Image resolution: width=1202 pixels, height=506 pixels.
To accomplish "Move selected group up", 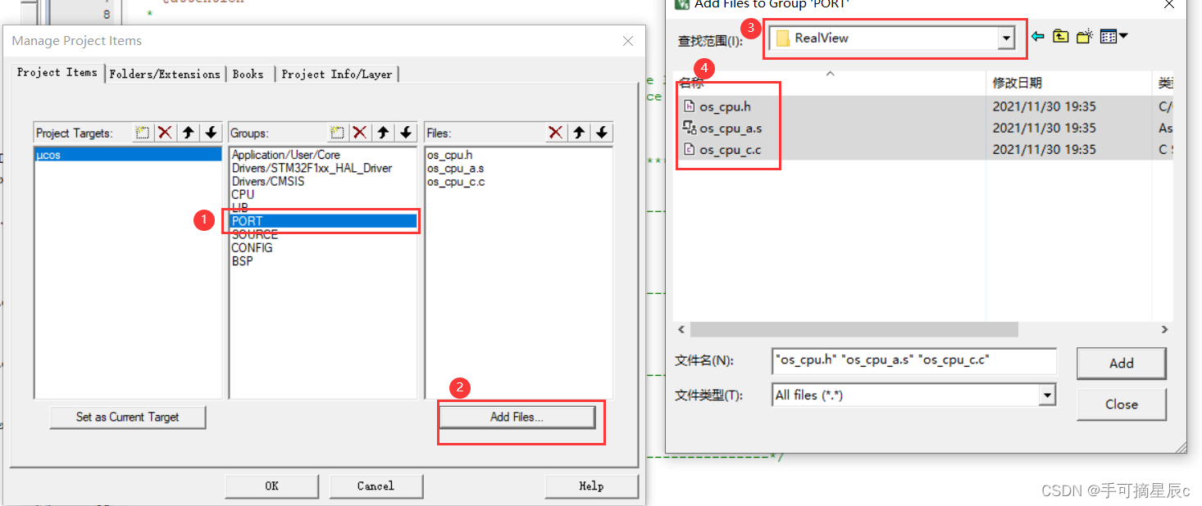I will (x=383, y=133).
